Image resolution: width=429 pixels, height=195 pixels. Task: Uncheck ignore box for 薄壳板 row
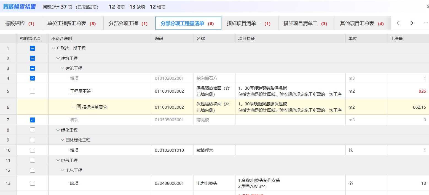(33, 120)
